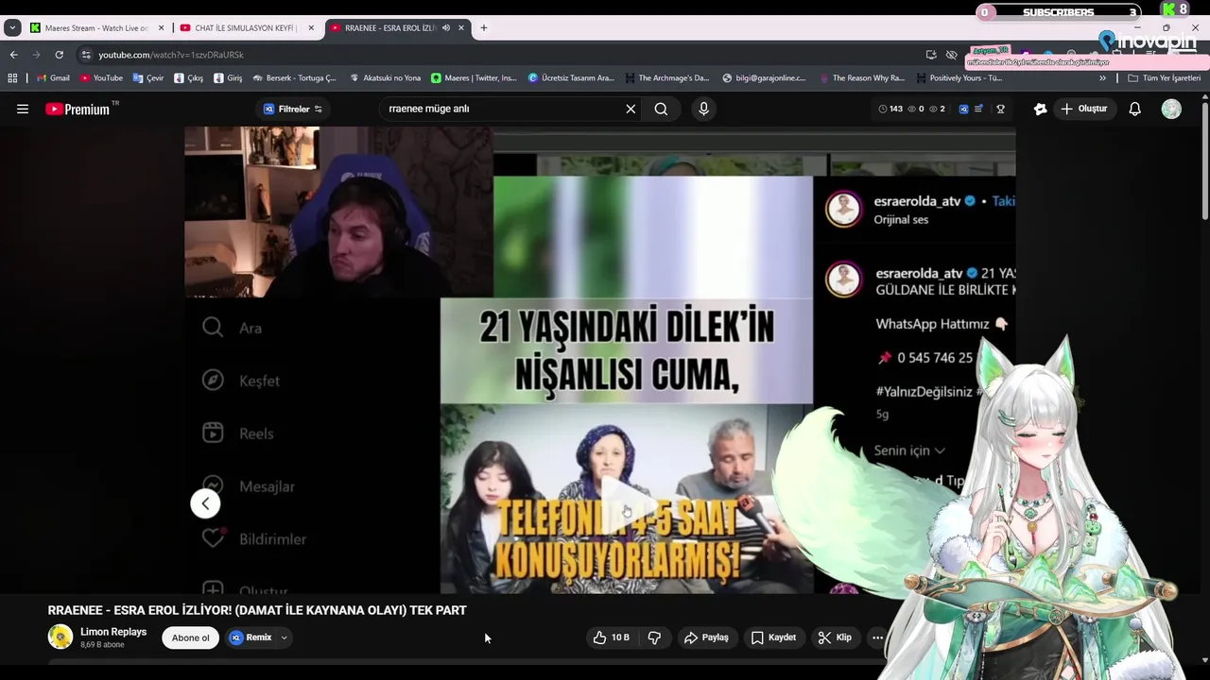The image size is (1210, 680).
Task: Open bilgi@garajonline bookmark
Action: pyautogui.click(x=764, y=78)
